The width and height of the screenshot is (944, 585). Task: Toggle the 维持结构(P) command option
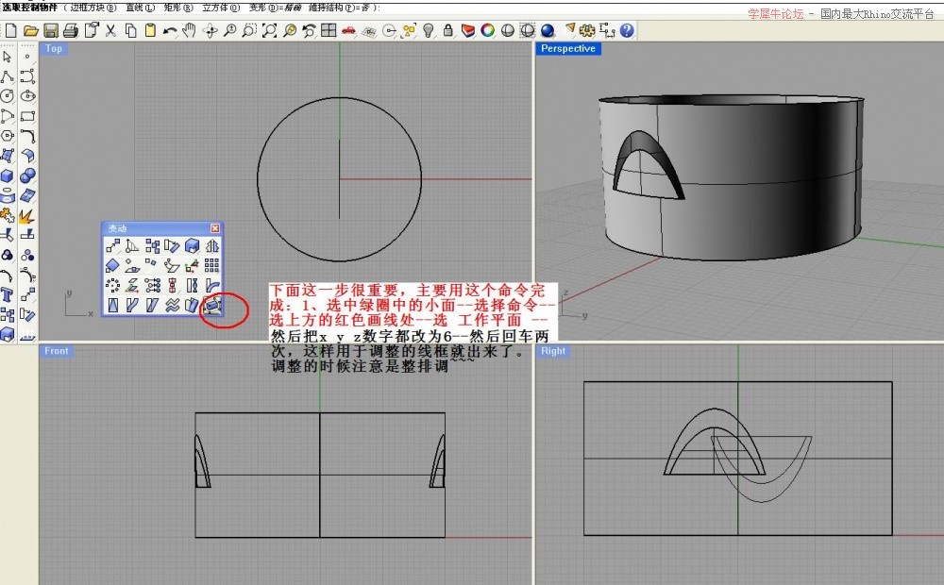[x=340, y=8]
